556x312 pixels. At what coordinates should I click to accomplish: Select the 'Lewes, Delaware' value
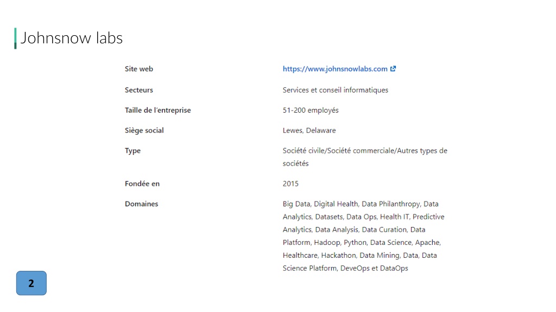(309, 130)
